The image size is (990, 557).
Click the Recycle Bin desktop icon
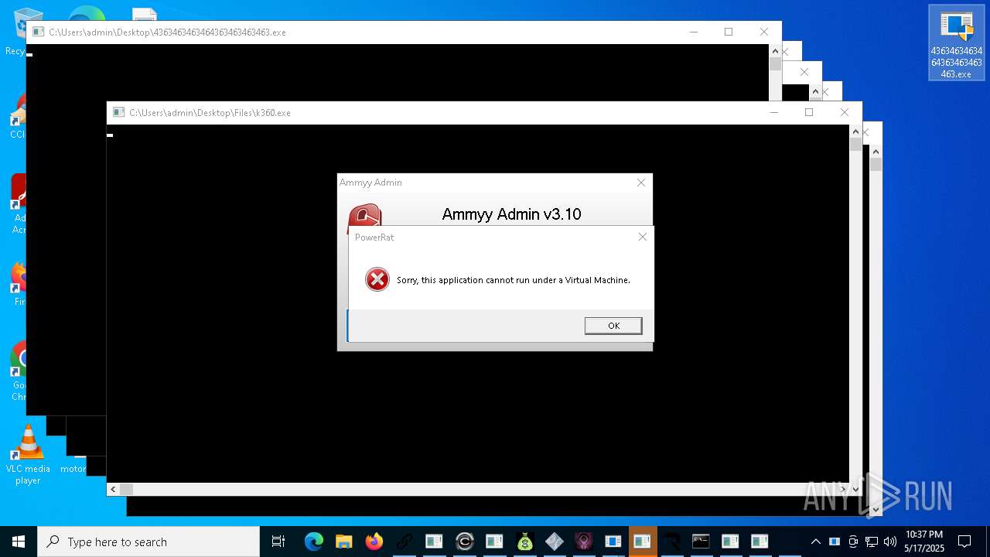[15, 31]
